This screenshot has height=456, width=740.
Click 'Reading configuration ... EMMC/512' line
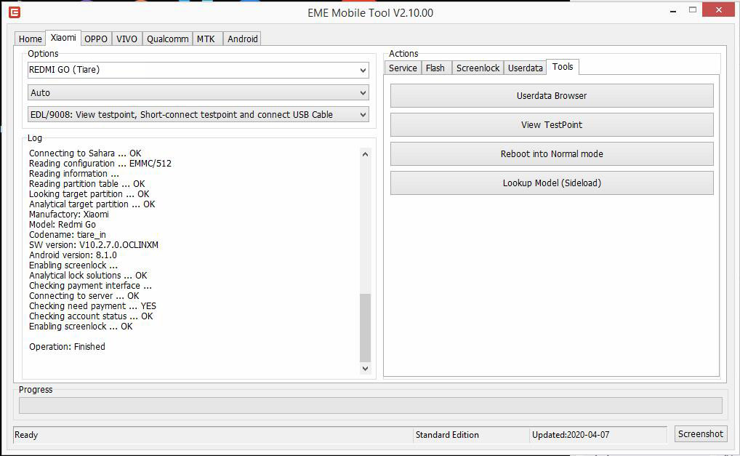click(100, 164)
